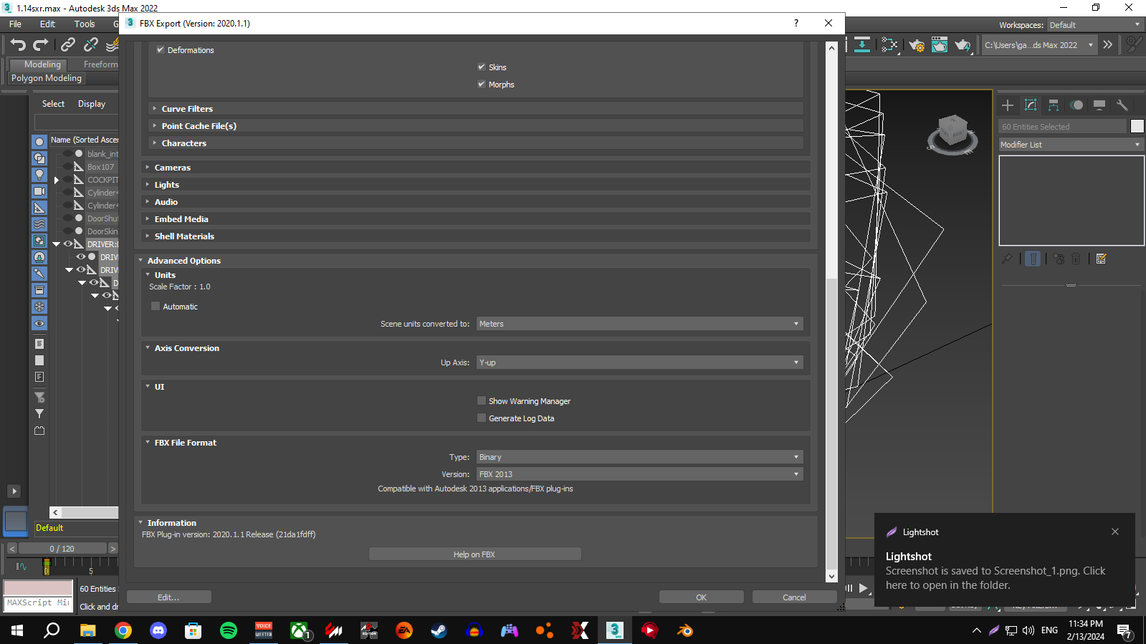
Task: Open Spotify from the Windows taskbar
Action: tap(229, 630)
